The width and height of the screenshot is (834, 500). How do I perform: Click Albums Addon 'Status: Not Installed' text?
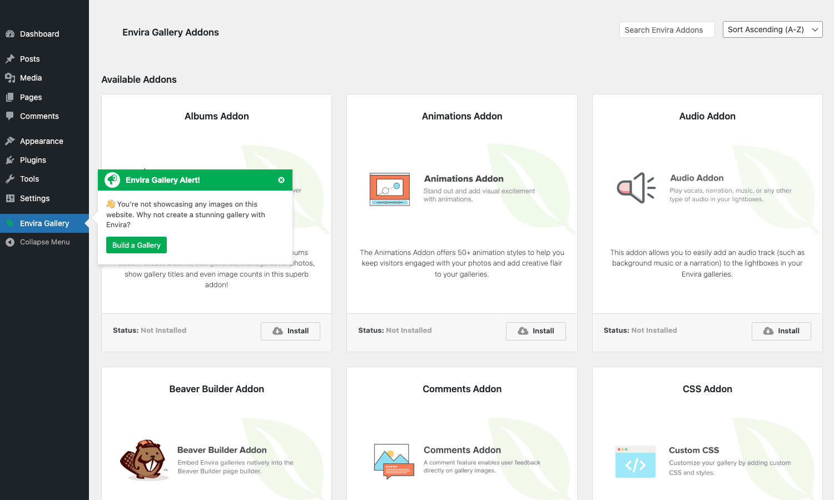point(150,330)
